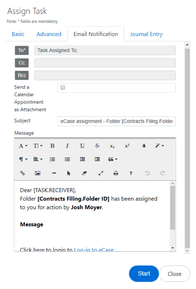This screenshot has width=196, height=289.
Task: Apply strikethrough to message text
Action: click(x=97, y=146)
